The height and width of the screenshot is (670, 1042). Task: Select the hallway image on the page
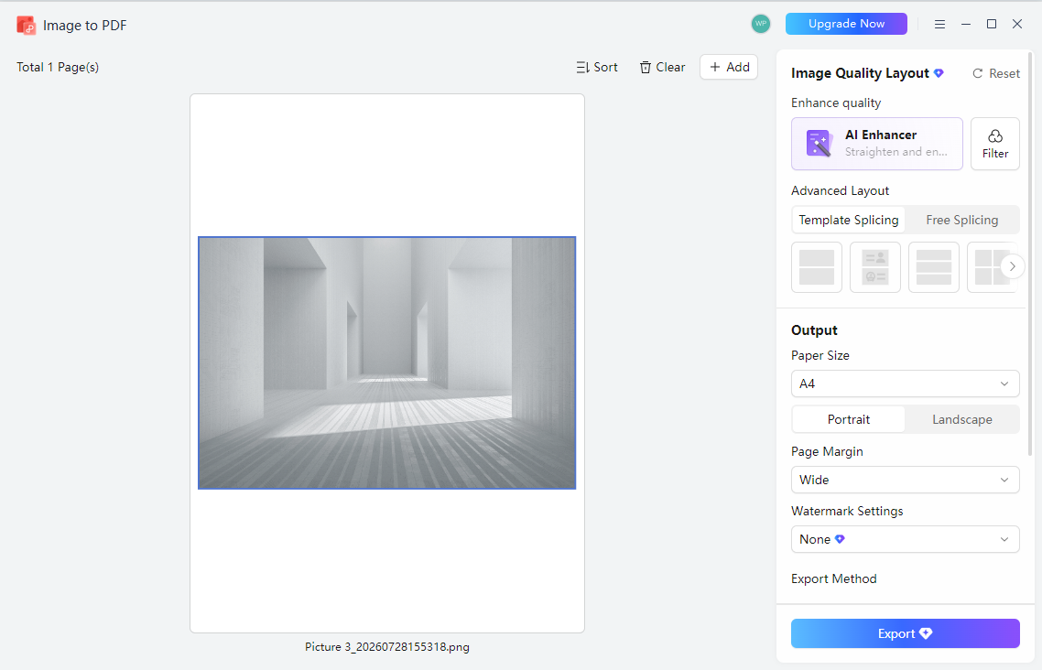point(386,362)
